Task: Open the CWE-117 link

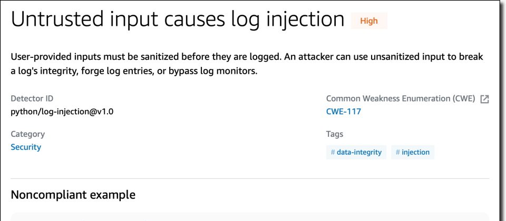Action: click(x=344, y=112)
